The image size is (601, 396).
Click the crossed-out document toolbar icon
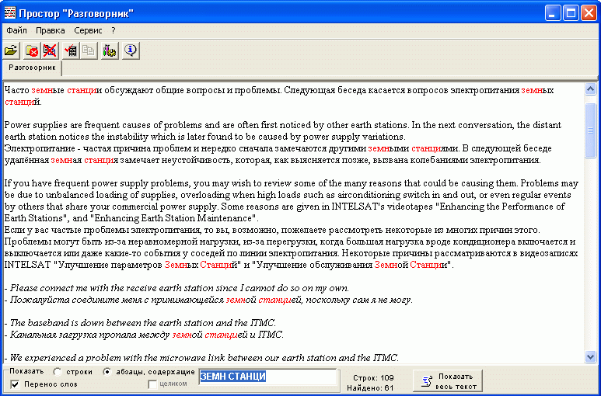pyautogui.click(x=49, y=50)
